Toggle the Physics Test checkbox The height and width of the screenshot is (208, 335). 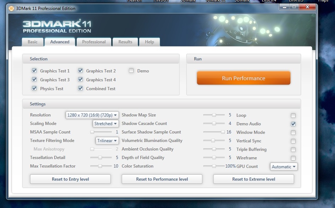coord(34,88)
